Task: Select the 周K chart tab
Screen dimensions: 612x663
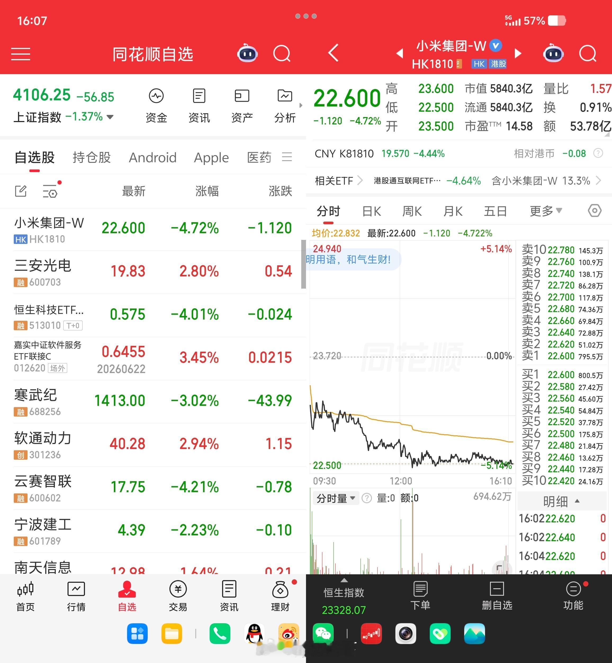Action: click(x=412, y=211)
